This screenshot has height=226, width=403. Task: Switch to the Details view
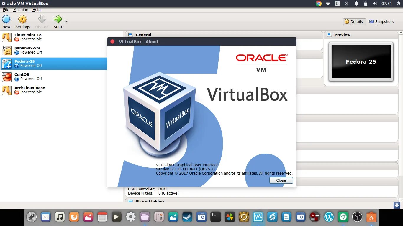(354, 21)
